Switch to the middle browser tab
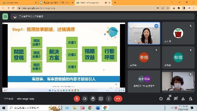 pos(57,3)
